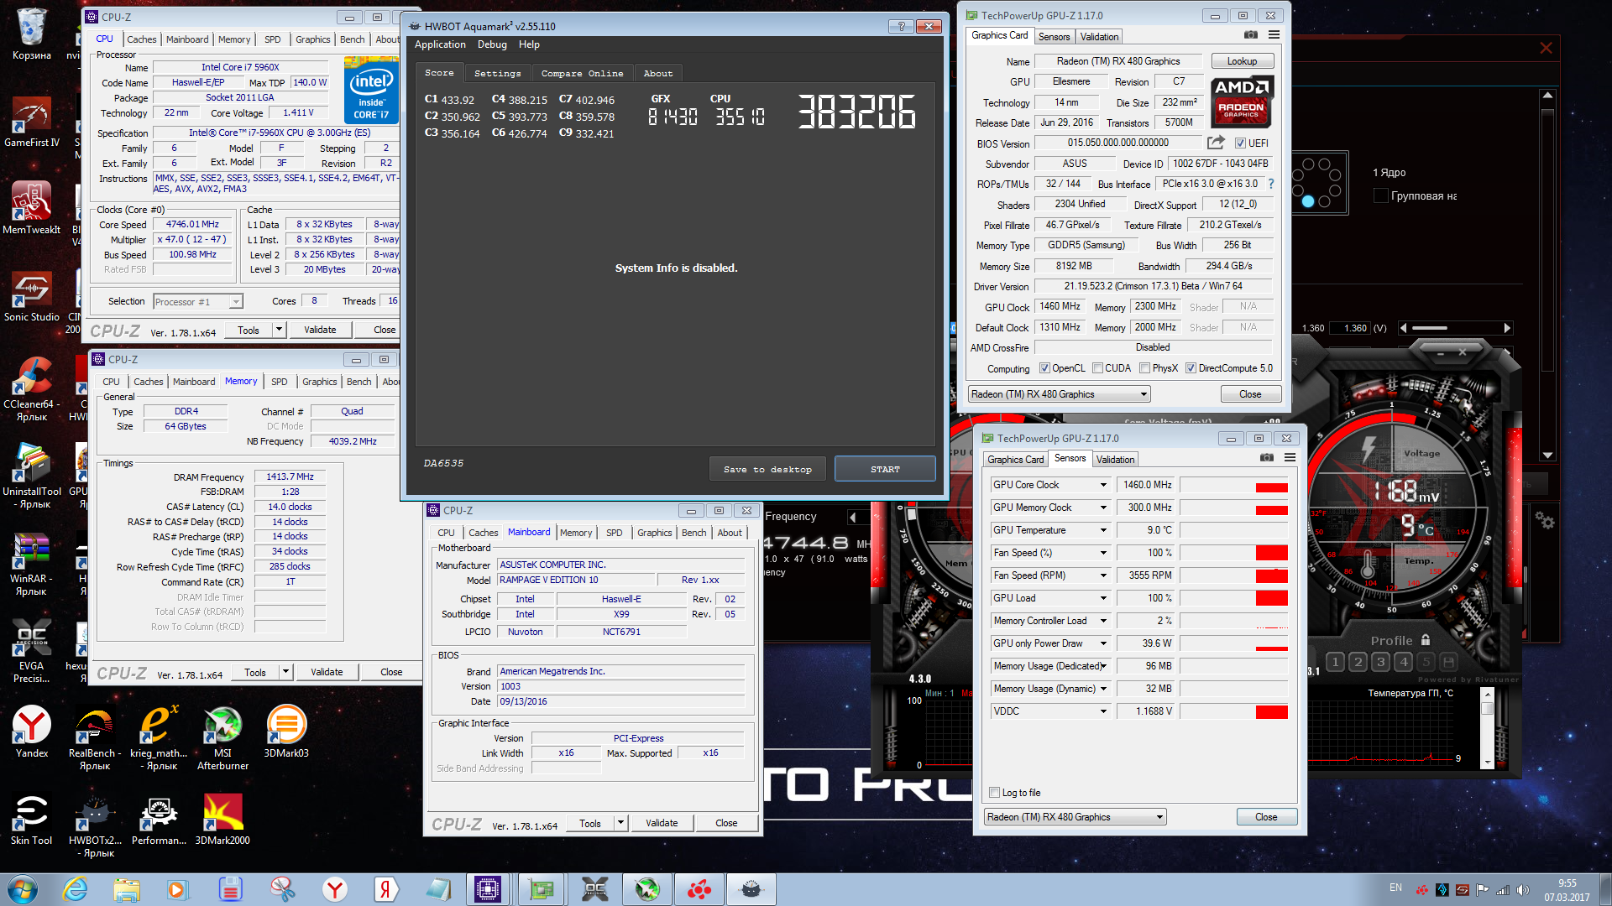Image resolution: width=1612 pixels, height=906 pixels.
Task: Open krieg_math shortcut on desktop
Action: 159,737
